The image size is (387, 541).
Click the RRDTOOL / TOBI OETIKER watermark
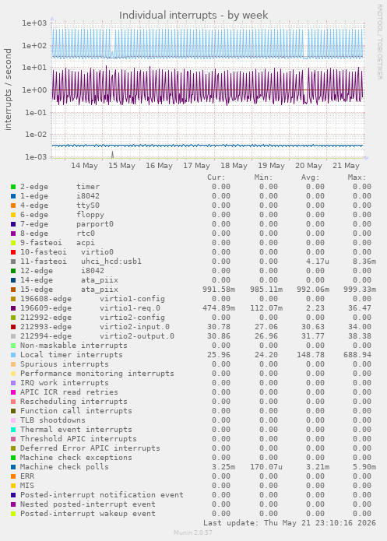[379, 42]
